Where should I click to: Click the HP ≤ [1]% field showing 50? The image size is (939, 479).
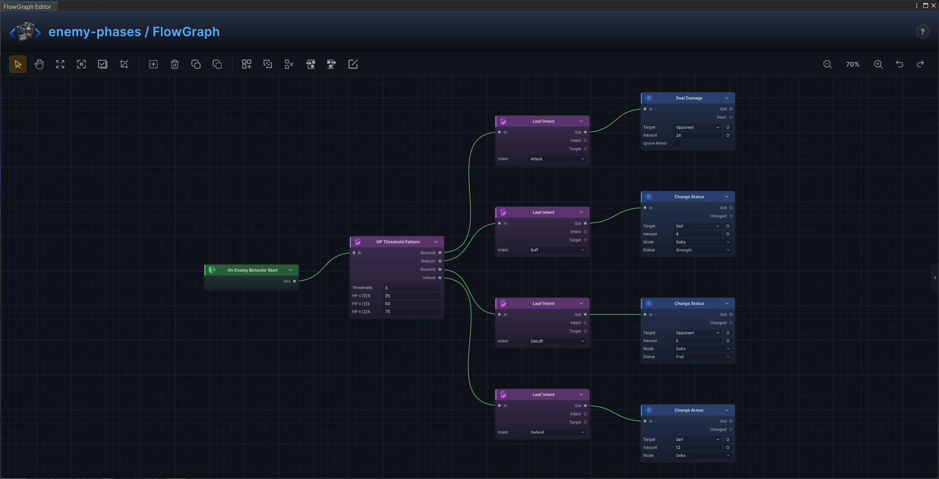tap(412, 304)
